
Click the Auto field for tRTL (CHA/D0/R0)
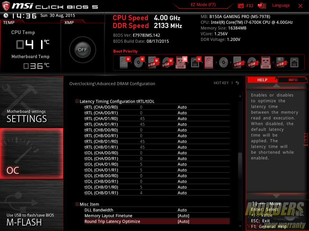pos(182,107)
